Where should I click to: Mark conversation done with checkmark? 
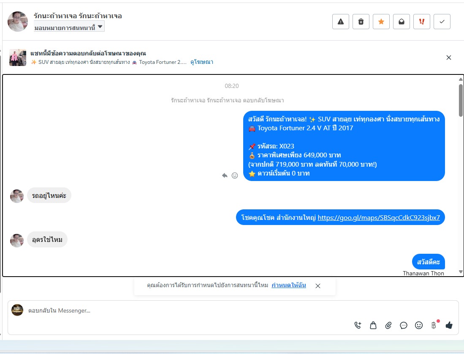442,22
